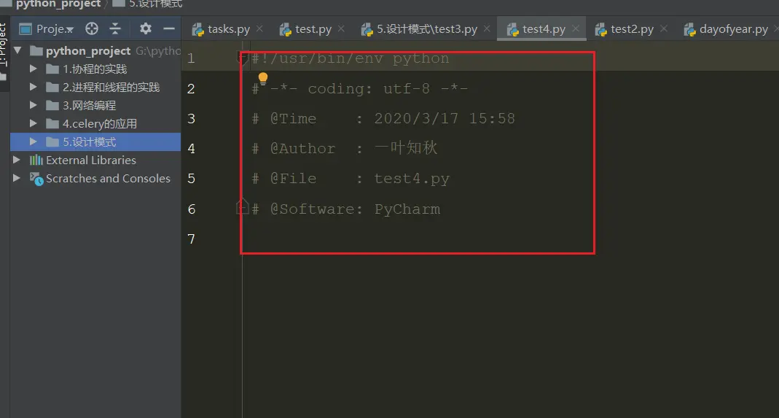Close the test2.py tab

pyautogui.click(x=663, y=30)
